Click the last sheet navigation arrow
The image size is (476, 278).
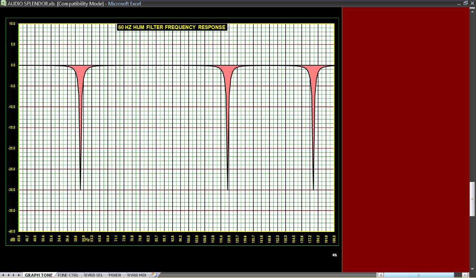pos(19,275)
